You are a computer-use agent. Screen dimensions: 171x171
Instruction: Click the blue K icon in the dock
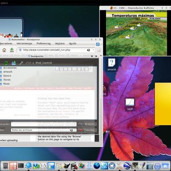[51, 166]
